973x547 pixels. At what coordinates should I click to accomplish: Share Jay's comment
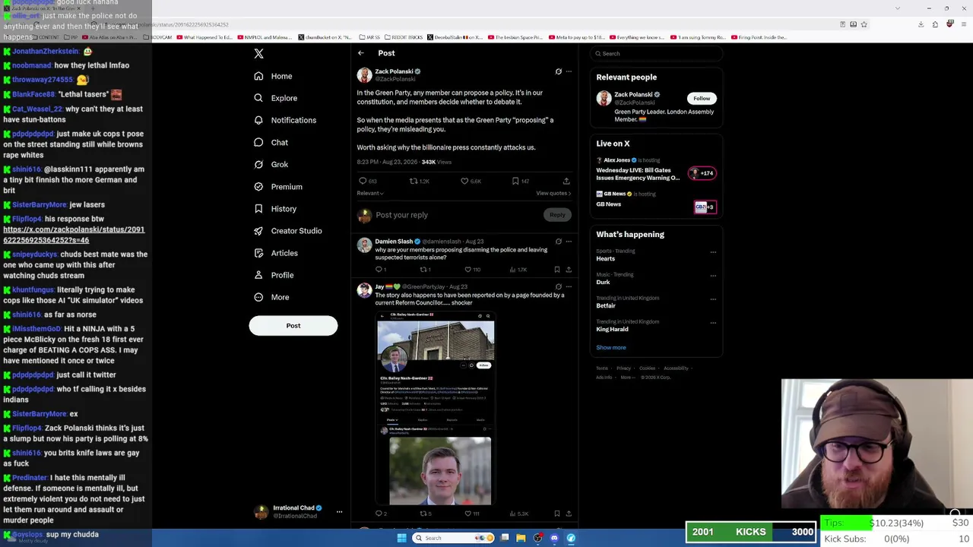[569, 514]
